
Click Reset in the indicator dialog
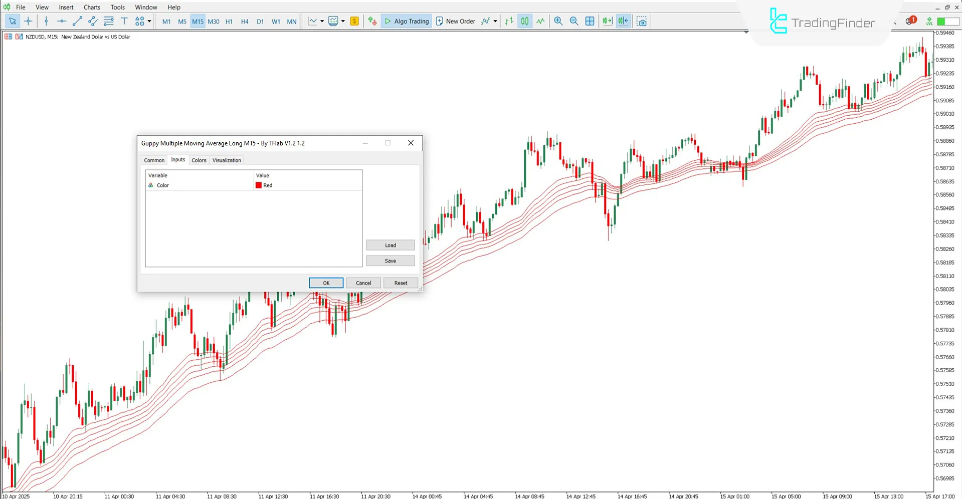(400, 283)
